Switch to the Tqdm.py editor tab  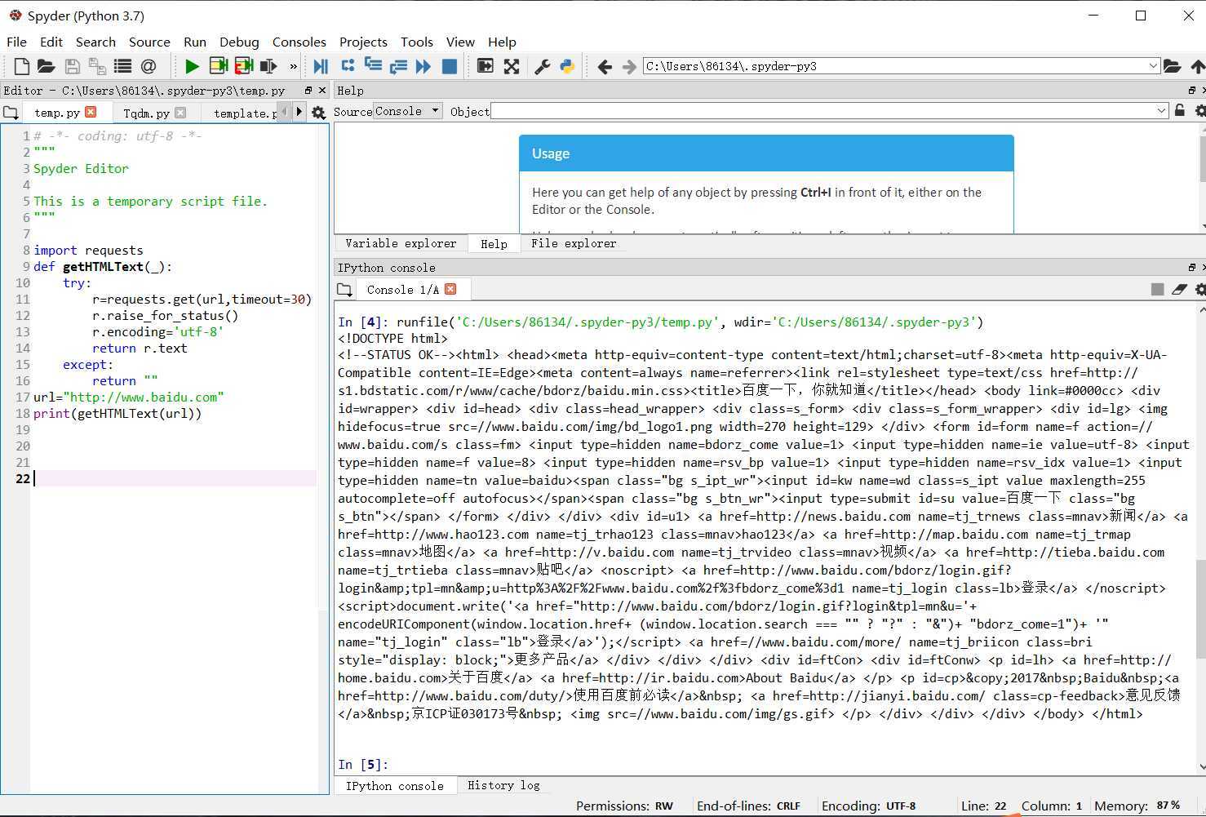click(x=146, y=113)
